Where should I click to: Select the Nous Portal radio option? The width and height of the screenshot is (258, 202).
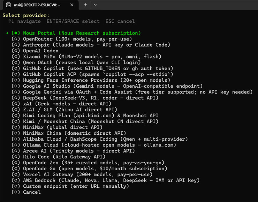[x=16, y=33]
